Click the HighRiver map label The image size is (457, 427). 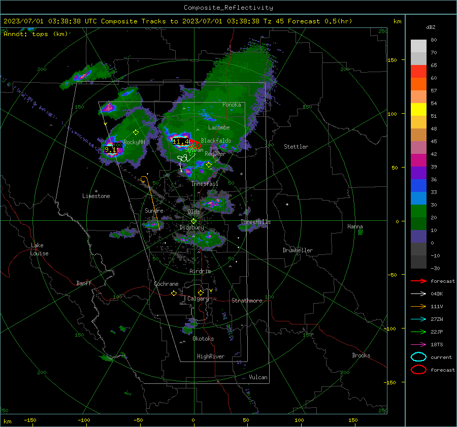click(x=211, y=356)
